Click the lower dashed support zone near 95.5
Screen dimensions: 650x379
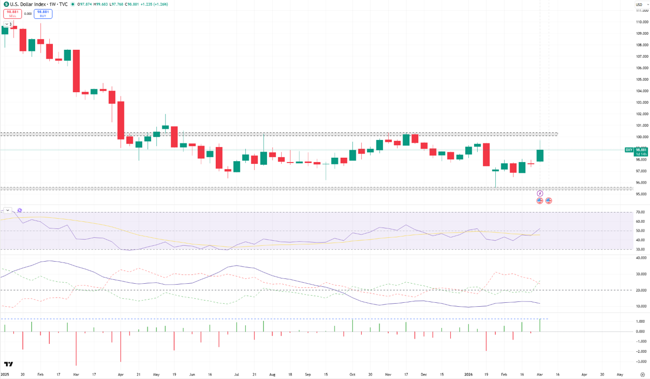[x=316, y=188]
